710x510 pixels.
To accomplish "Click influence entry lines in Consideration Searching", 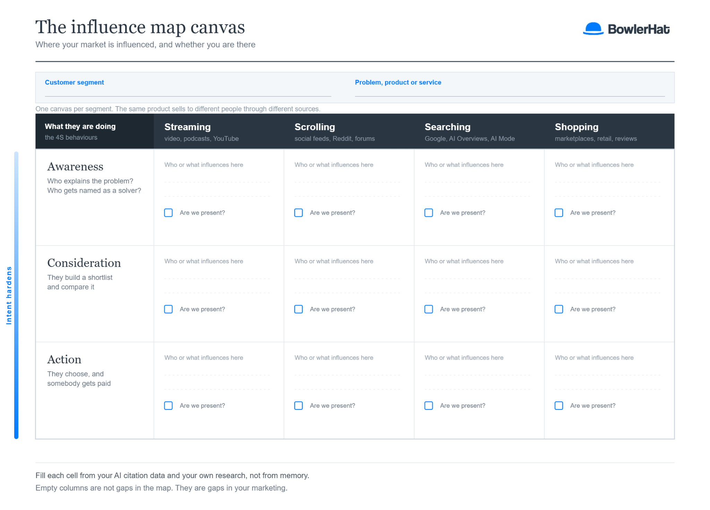I will coord(477,286).
